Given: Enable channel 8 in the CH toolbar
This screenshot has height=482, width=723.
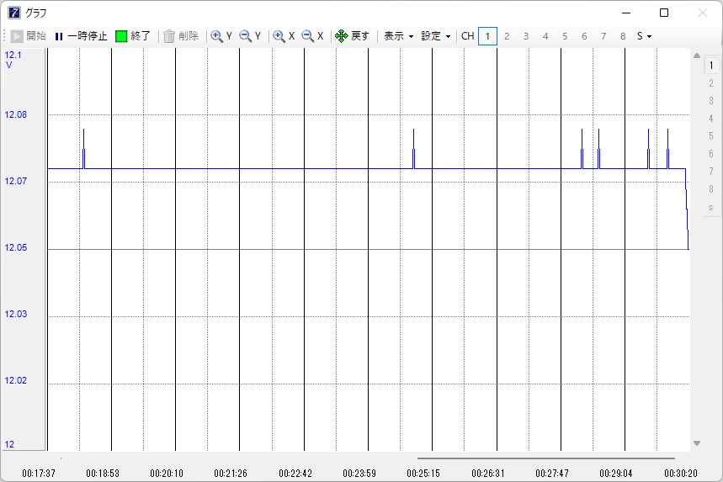Looking at the screenshot, I should pos(623,36).
